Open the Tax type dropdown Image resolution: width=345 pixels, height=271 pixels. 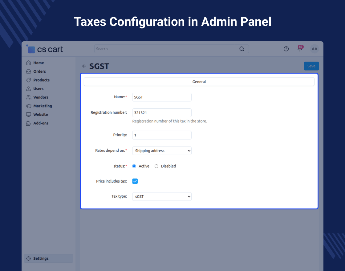(x=162, y=196)
